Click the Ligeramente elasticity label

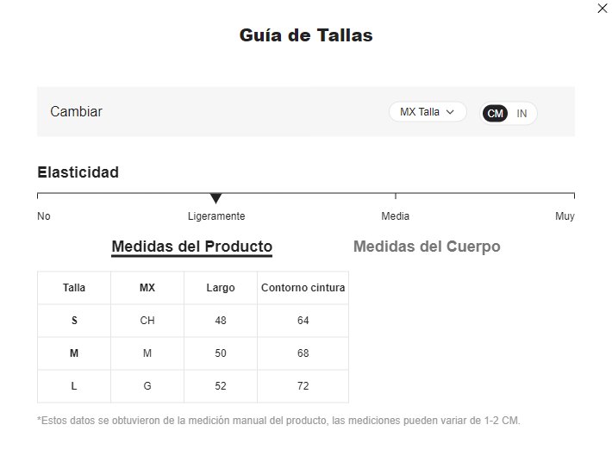click(x=216, y=216)
